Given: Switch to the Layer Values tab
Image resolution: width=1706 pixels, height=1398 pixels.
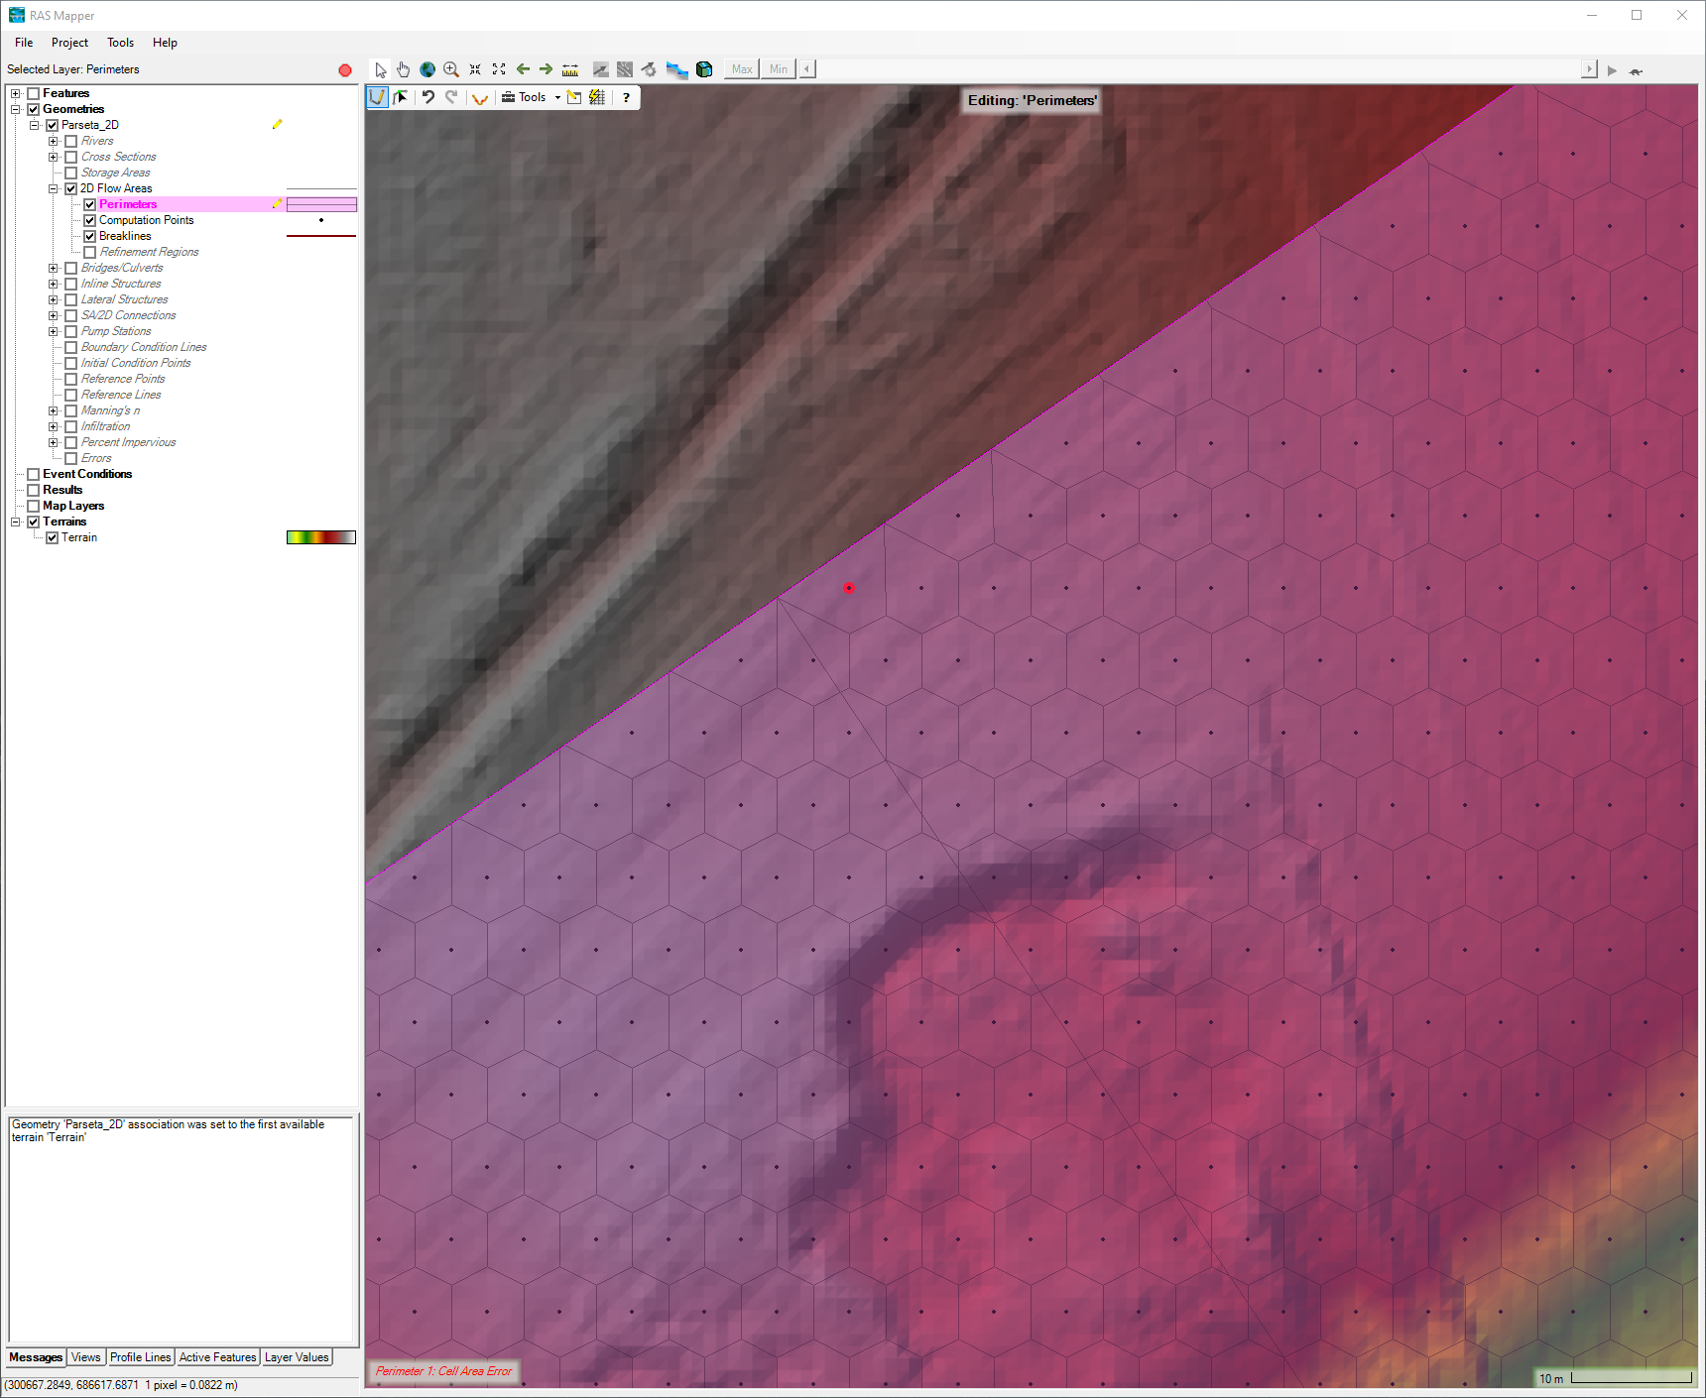Looking at the screenshot, I should 297,1357.
